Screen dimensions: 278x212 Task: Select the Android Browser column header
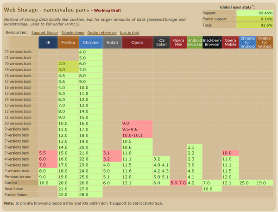click(x=195, y=42)
